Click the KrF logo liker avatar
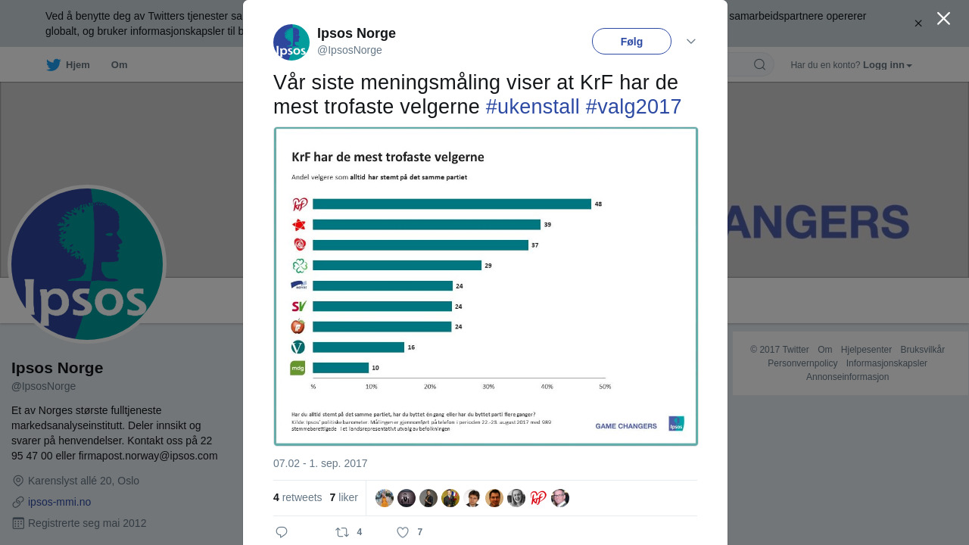 coord(538,498)
